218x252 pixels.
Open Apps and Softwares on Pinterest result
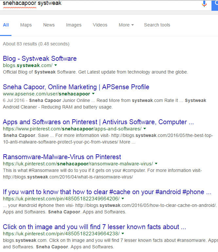tap(98, 122)
